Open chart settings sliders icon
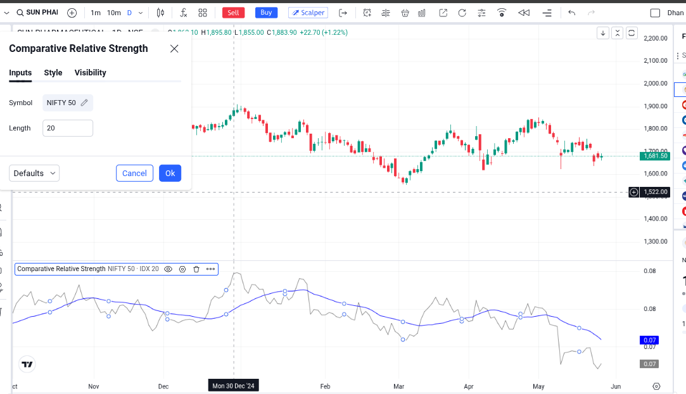Screen dimensions: 686x394 (481, 13)
